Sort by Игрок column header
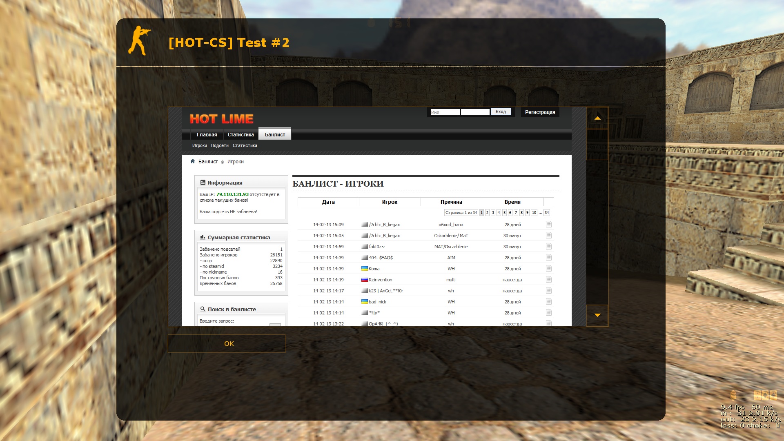Screen dimensions: 784x441 coord(390,202)
